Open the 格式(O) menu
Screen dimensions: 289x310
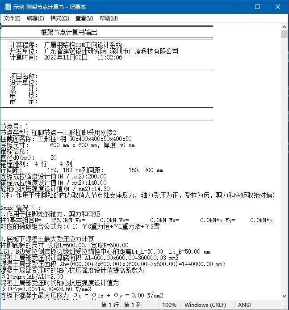point(59,18)
